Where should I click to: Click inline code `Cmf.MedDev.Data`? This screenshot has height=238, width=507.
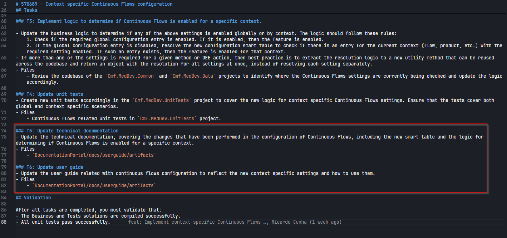[x=193, y=76]
